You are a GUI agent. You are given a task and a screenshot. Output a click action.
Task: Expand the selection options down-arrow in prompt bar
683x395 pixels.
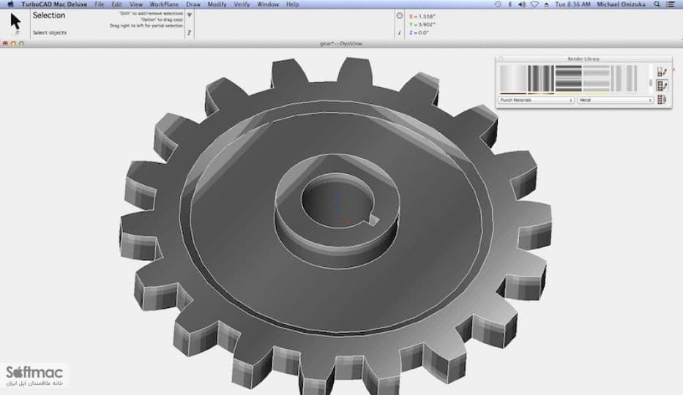[x=190, y=15]
